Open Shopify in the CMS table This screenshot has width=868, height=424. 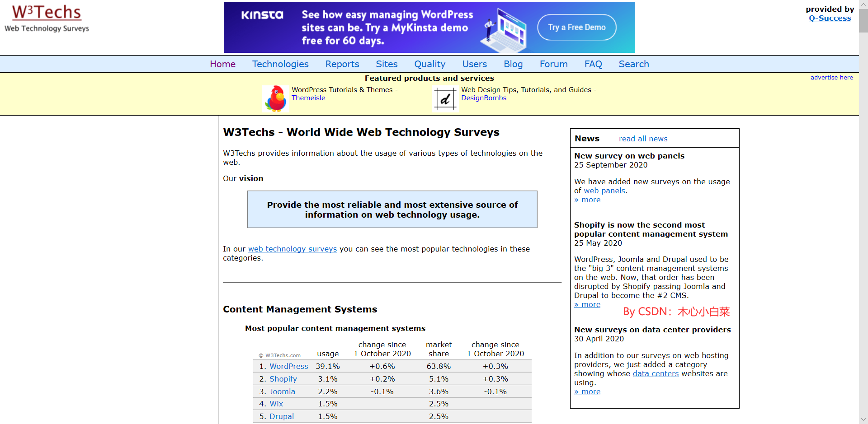coord(283,379)
